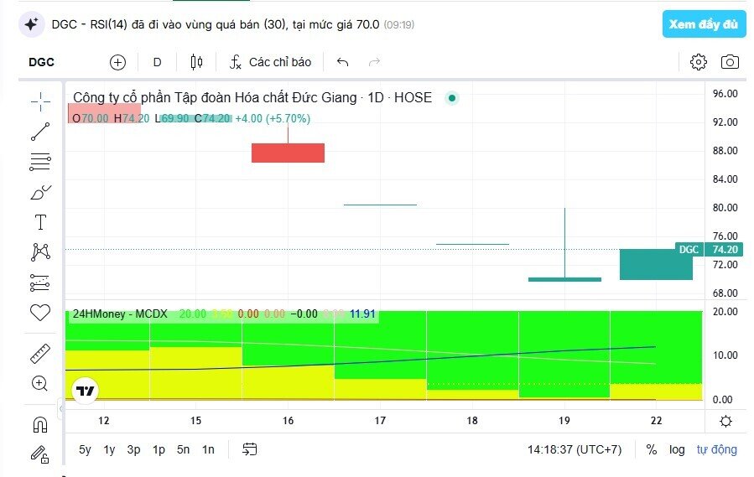The height and width of the screenshot is (477, 754).
Task: Toggle percent scale mode
Action: coord(651,449)
